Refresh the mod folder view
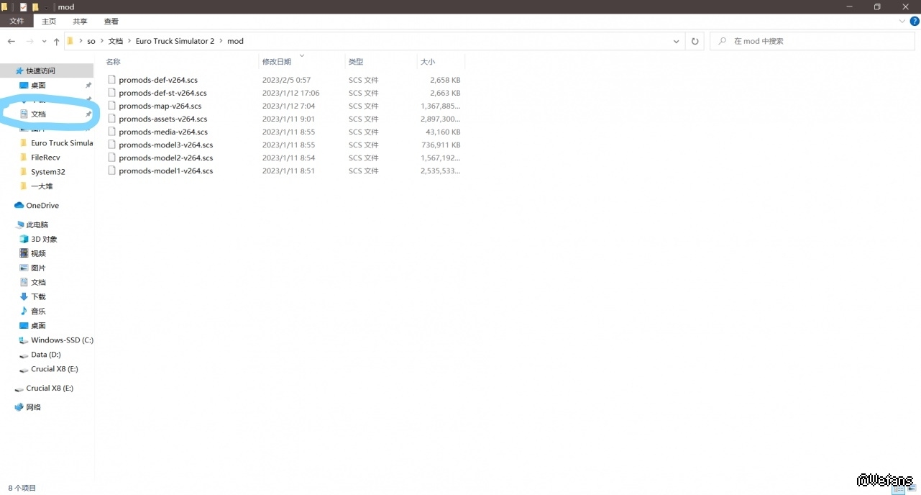The height and width of the screenshot is (495, 921). 695,41
